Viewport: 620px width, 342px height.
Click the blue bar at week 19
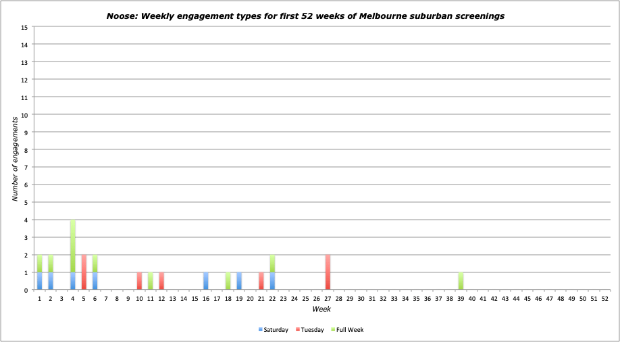[x=239, y=281]
